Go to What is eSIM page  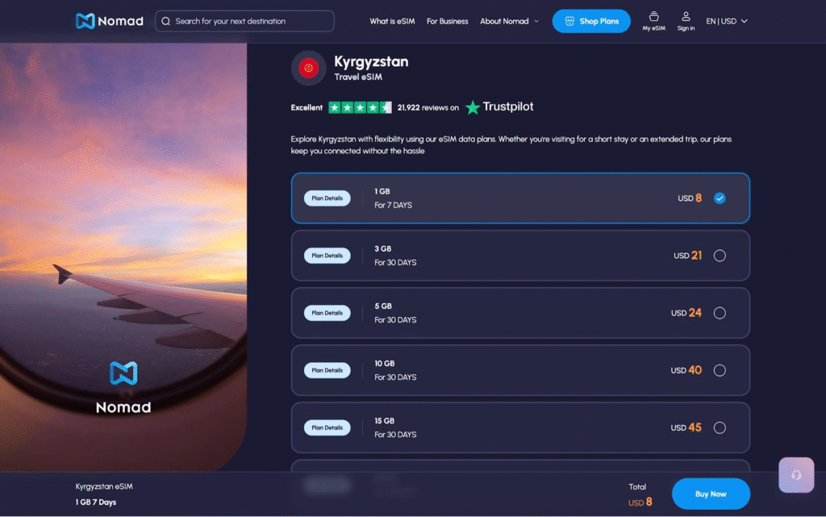[x=392, y=21]
